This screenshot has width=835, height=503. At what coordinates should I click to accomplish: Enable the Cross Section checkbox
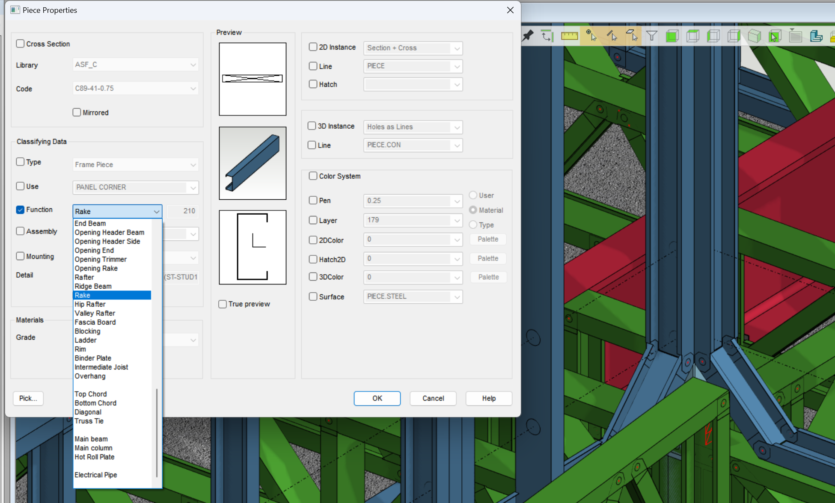[20, 44]
